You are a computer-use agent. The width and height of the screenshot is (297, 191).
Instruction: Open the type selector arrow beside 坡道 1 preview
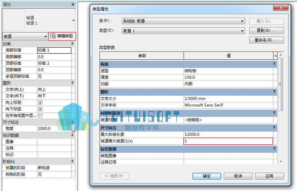coord(73,21)
